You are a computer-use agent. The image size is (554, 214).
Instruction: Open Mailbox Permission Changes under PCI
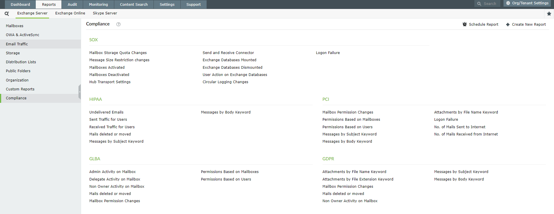pyautogui.click(x=348, y=112)
